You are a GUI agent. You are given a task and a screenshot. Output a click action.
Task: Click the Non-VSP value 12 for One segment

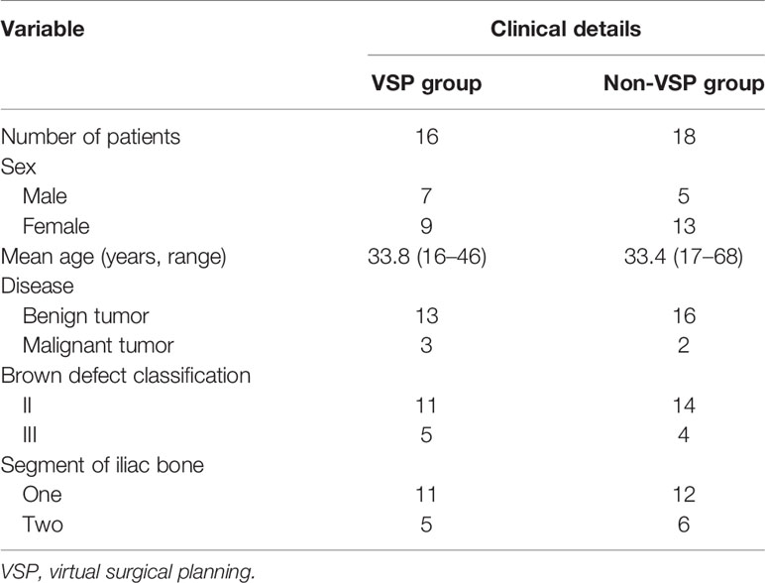click(684, 495)
